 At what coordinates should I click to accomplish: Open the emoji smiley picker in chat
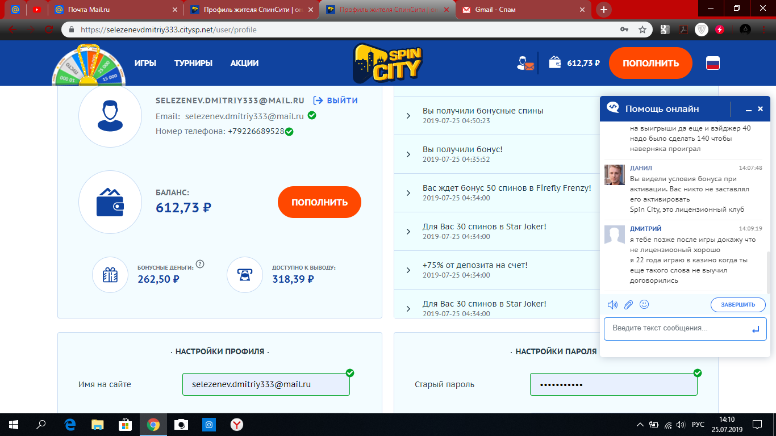[644, 304]
